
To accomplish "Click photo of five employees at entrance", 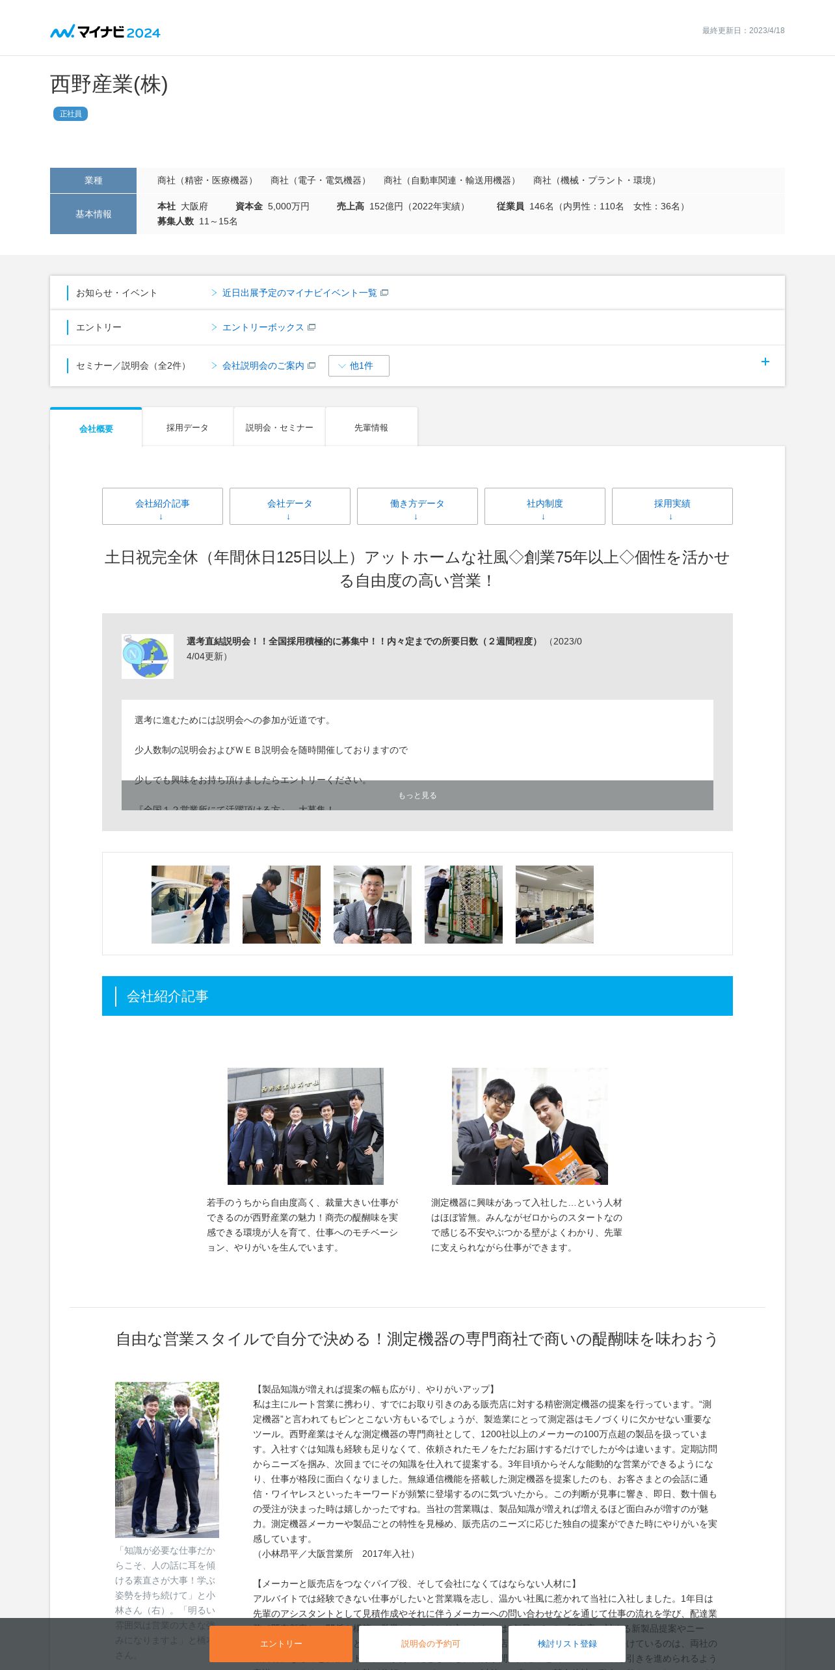I will (x=306, y=1126).
